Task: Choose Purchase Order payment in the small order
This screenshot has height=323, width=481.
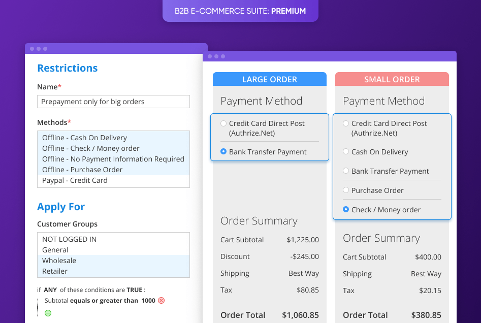Action: pos(346,190)
